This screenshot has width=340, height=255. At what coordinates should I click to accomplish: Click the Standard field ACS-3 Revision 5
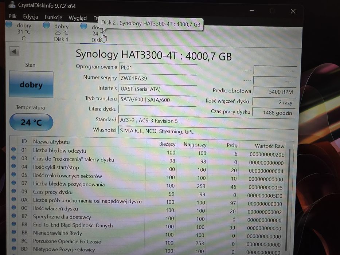click(206, 121)
